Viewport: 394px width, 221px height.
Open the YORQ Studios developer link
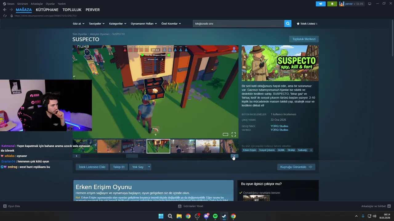[x=279, y=126]
